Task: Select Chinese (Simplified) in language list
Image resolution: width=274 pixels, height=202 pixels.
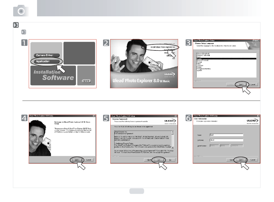Action: (203, 54)
